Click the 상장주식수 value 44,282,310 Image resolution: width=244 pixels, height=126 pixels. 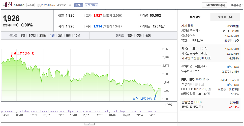[232, 36]
